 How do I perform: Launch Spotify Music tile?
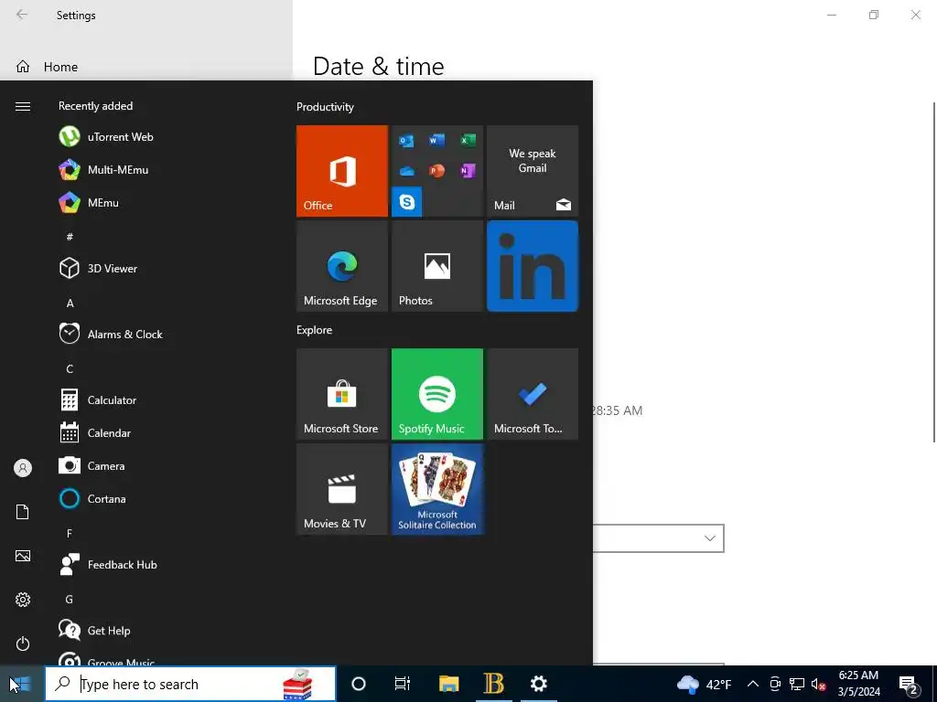(436, 394)
